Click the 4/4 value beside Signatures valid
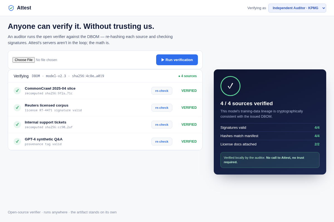This screenshot has height=222, width=334. [x=317, y=128]
